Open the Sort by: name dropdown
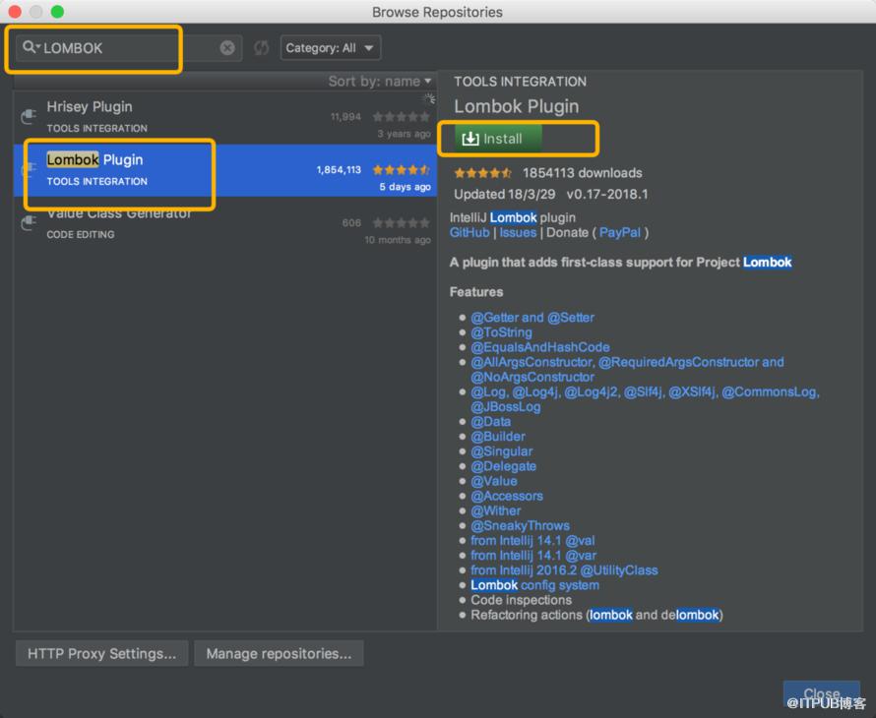This screenshot has width=876, height=718. click(380, 82)
